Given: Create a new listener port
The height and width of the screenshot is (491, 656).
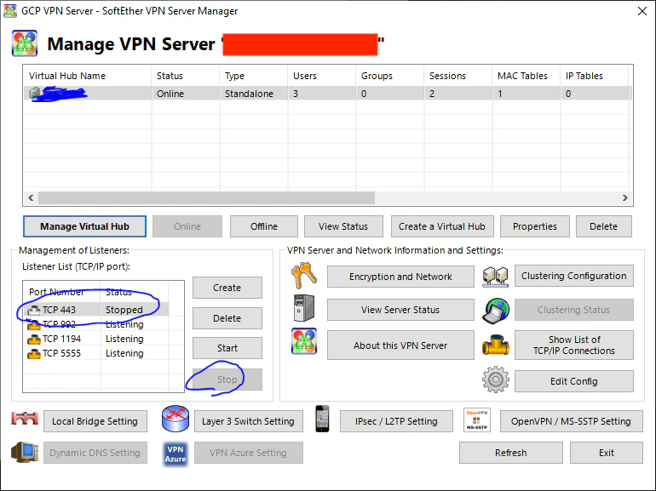Looking at the screenshot, I should coord(227,288).
